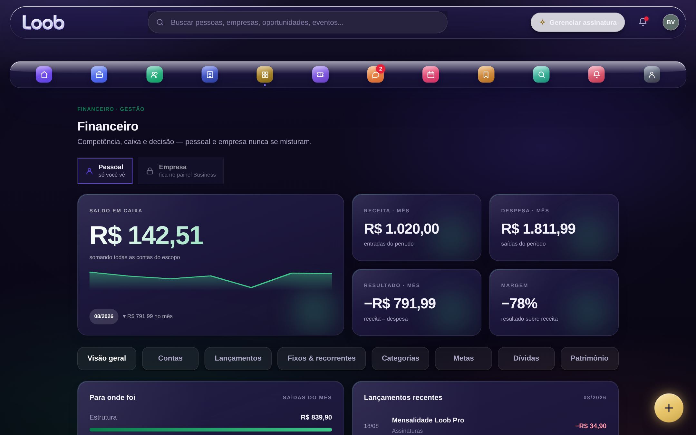
Task: Open the teal search dock icon
Action: (541, 74)
